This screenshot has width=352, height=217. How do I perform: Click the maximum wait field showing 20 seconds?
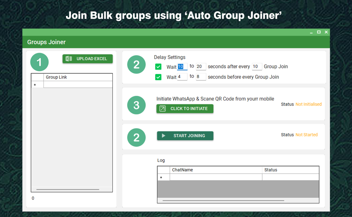[201, 67]
